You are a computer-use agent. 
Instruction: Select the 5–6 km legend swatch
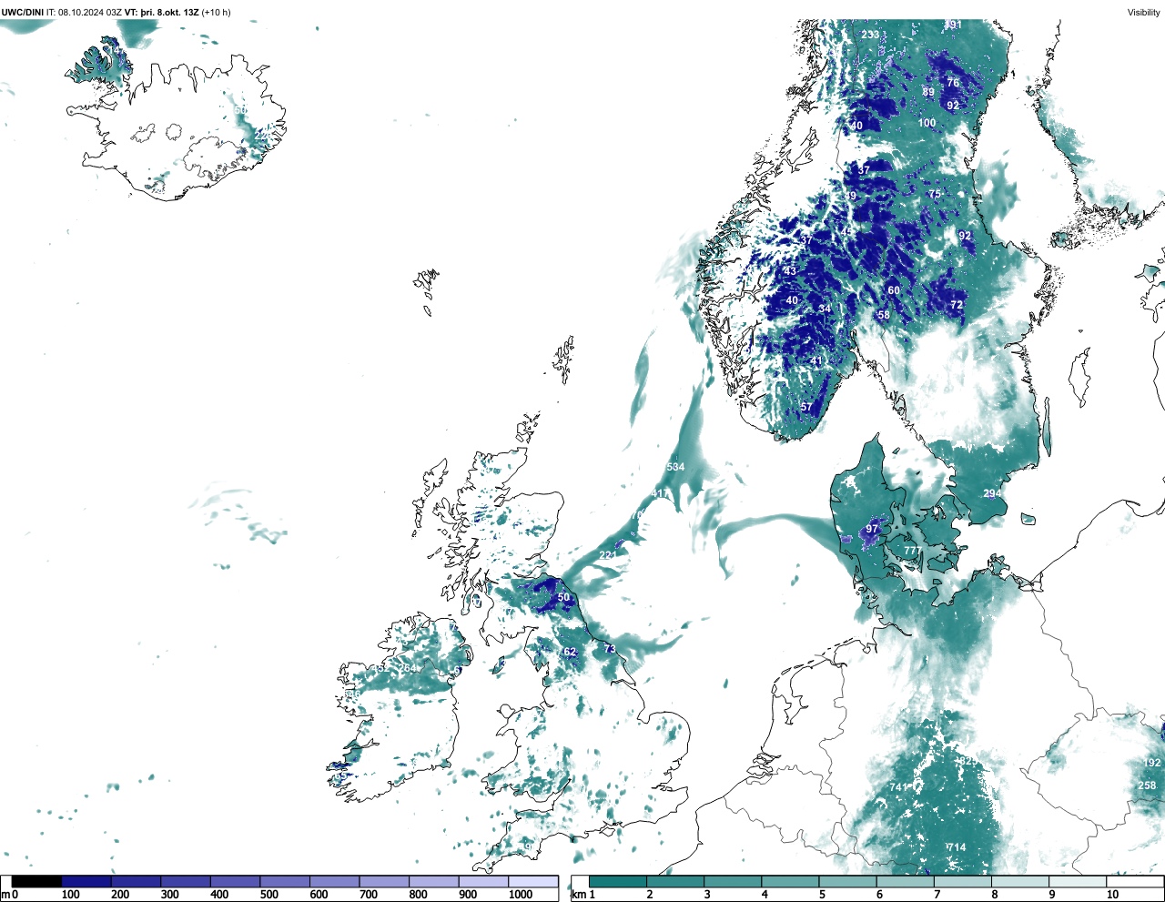coord(848,881)
